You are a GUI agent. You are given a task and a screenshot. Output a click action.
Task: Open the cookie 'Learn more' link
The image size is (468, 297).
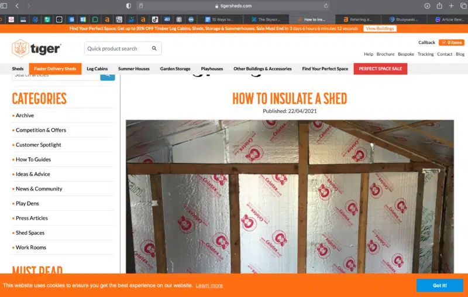click(x=209, y=285)
